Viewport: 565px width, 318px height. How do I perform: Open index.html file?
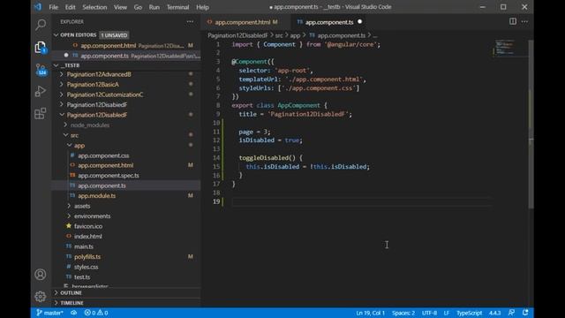tap(88, 236)
